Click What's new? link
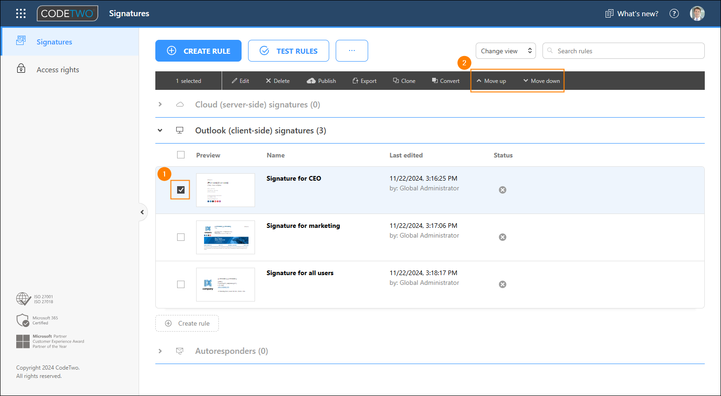Viewport: 721px width, 396px height. tap(638, 13)
